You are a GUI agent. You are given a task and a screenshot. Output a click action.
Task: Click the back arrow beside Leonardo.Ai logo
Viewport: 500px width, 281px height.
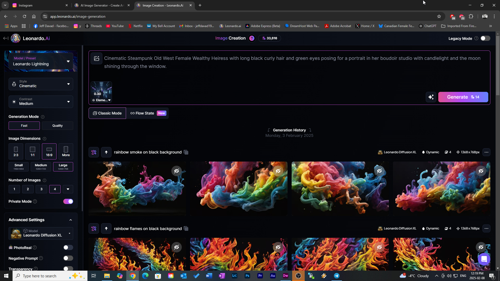[x=5, y=38]
